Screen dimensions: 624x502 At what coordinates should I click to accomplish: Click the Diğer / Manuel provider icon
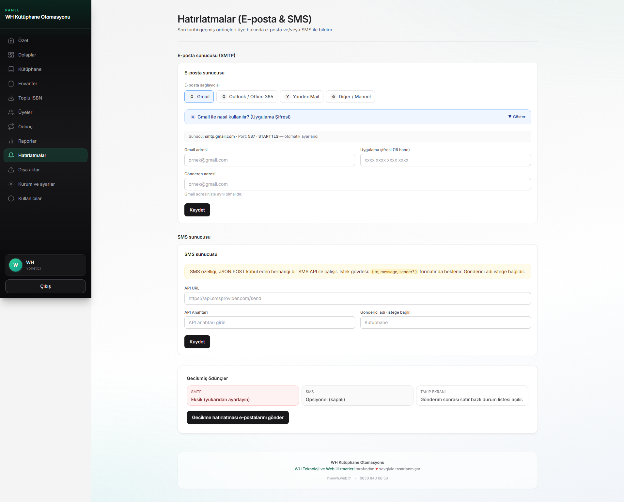(334, 97)
